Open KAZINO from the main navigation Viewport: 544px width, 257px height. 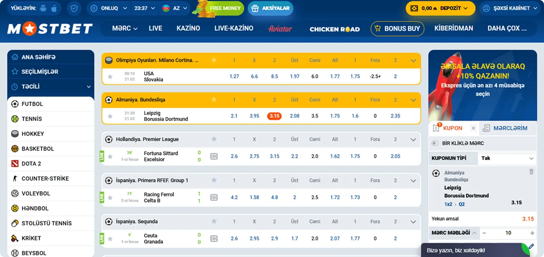(x=188, y=28)
